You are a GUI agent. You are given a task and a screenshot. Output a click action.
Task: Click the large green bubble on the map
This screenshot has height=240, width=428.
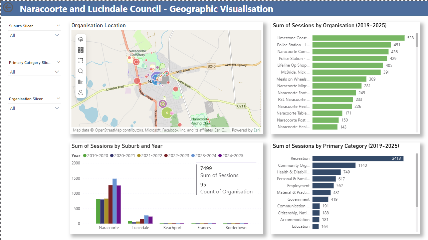[167, 113]
